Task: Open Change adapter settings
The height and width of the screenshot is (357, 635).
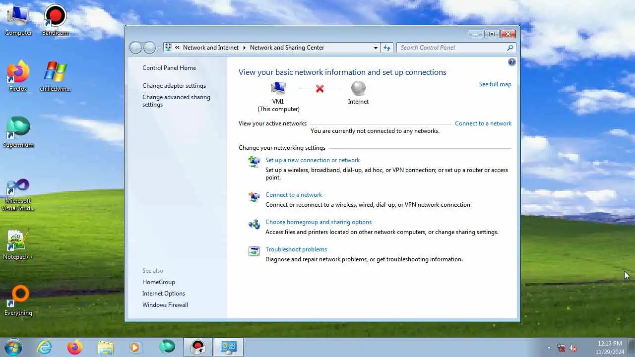Action: coord(174,86)
